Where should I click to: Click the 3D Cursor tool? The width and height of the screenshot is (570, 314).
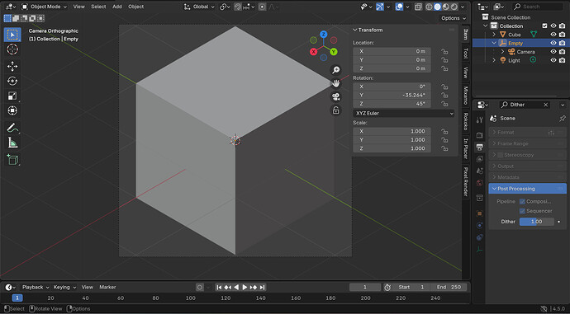coord(12,49)
